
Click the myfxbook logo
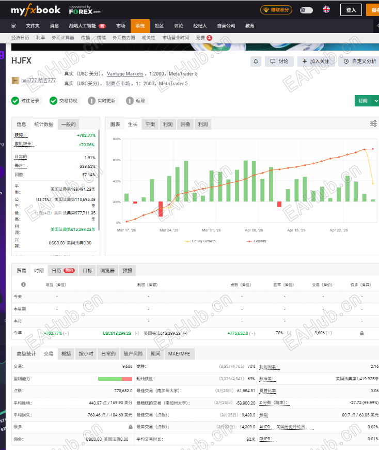tap(36, 10)
